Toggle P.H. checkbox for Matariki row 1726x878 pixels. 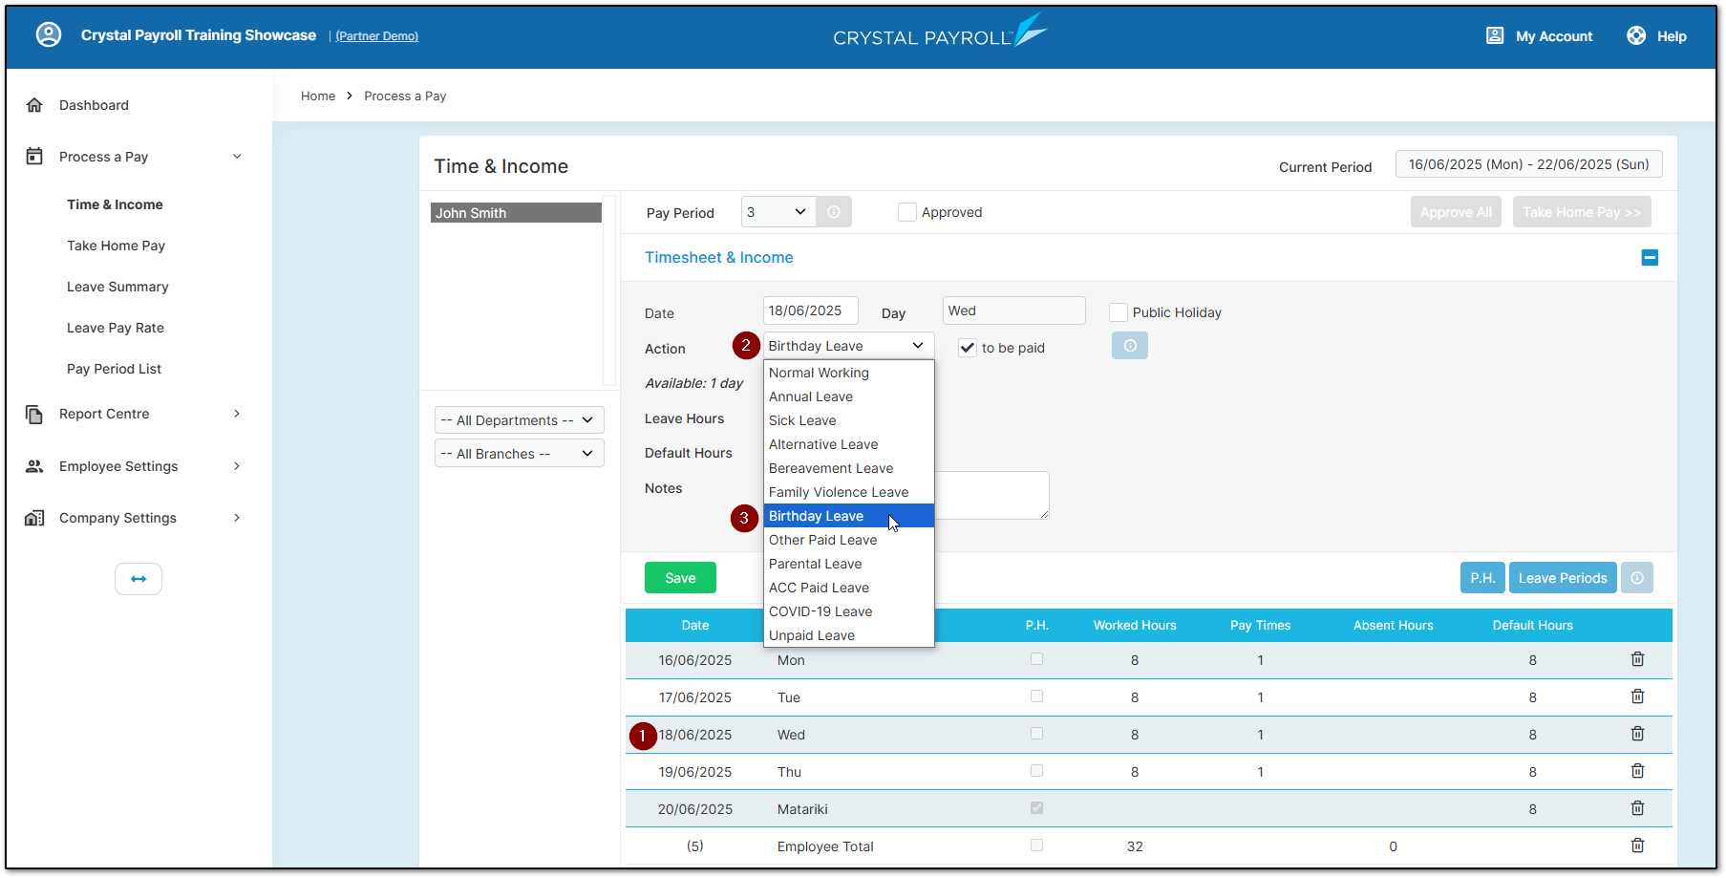(x=1037, y=808)
